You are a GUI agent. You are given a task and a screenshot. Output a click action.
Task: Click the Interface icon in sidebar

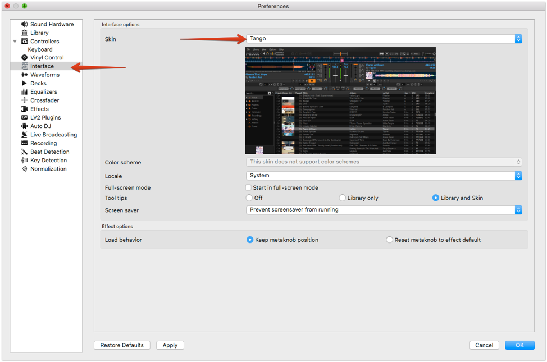(24, 66)
